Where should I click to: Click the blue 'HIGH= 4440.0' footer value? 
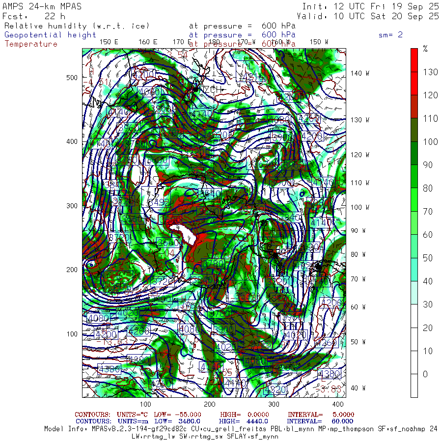pyautogui.click(x=243, y=421)
